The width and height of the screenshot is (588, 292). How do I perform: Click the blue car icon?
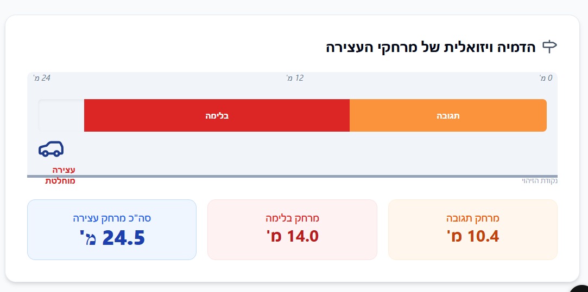point(51,148)
